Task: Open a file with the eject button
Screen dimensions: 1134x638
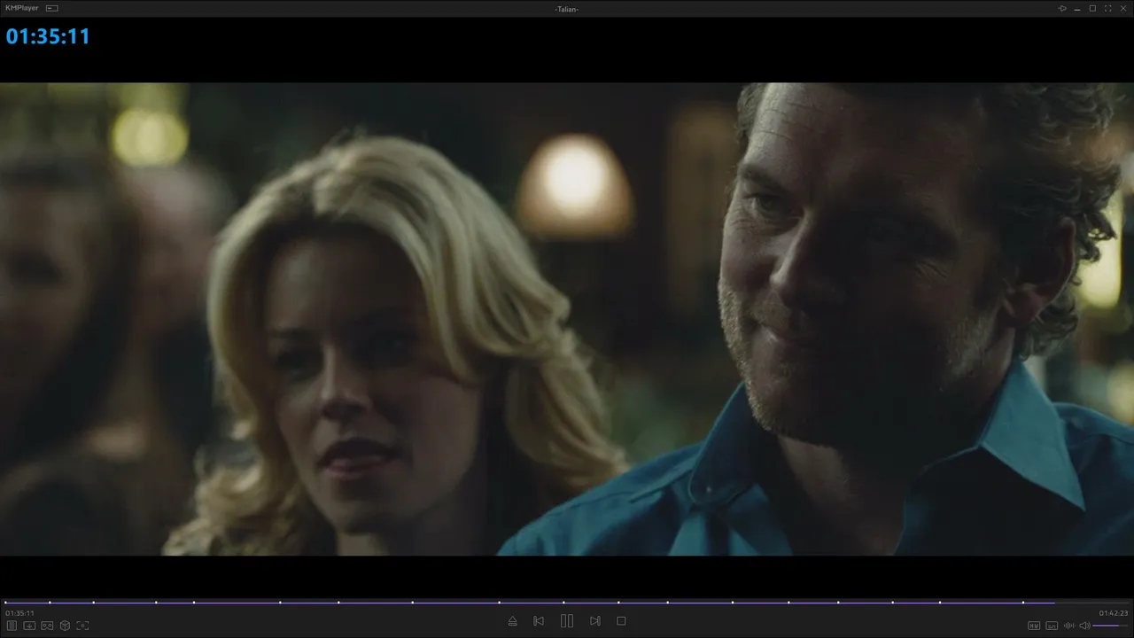Action: (512, 621)
